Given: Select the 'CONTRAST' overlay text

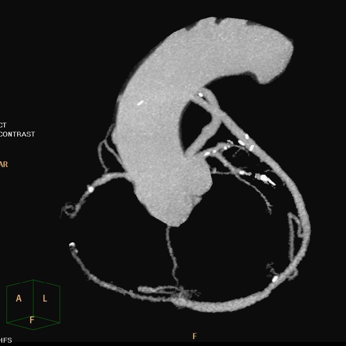Looking at the screenshot, I should point(17,134).
